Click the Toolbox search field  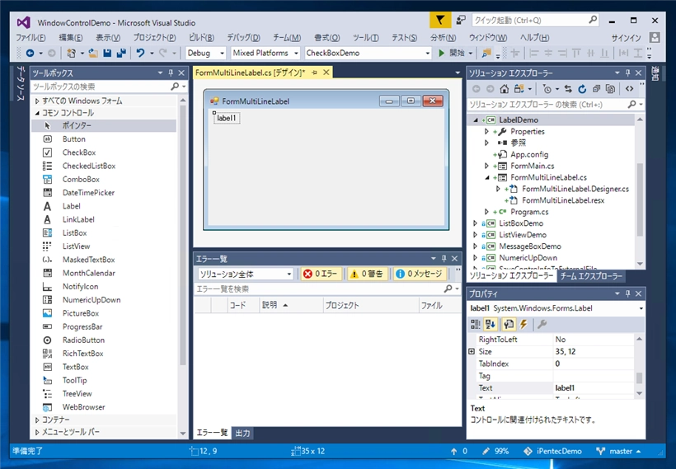pos(101,87)
